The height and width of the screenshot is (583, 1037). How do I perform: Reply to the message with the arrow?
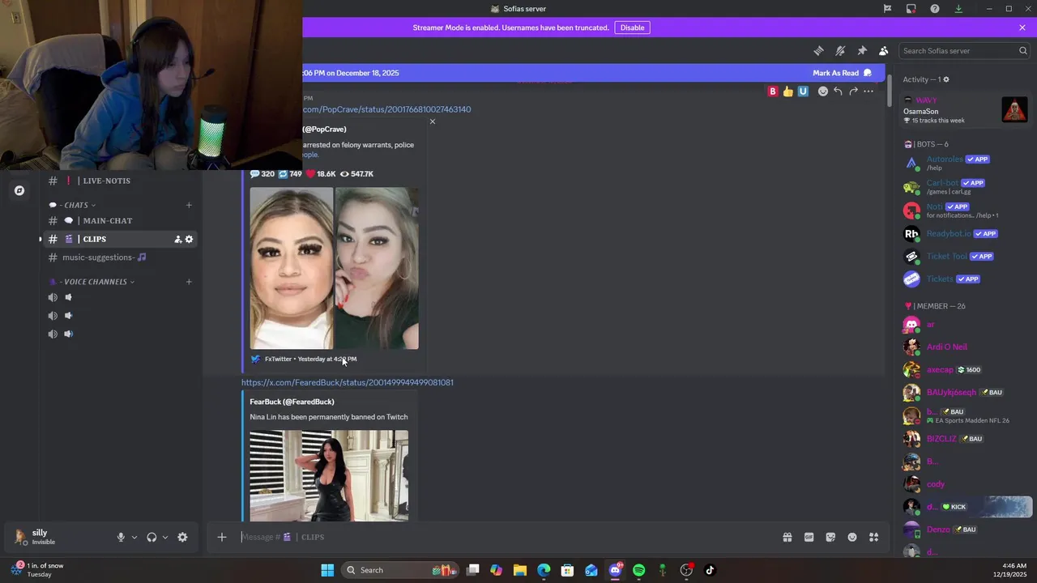coord(838,91)
